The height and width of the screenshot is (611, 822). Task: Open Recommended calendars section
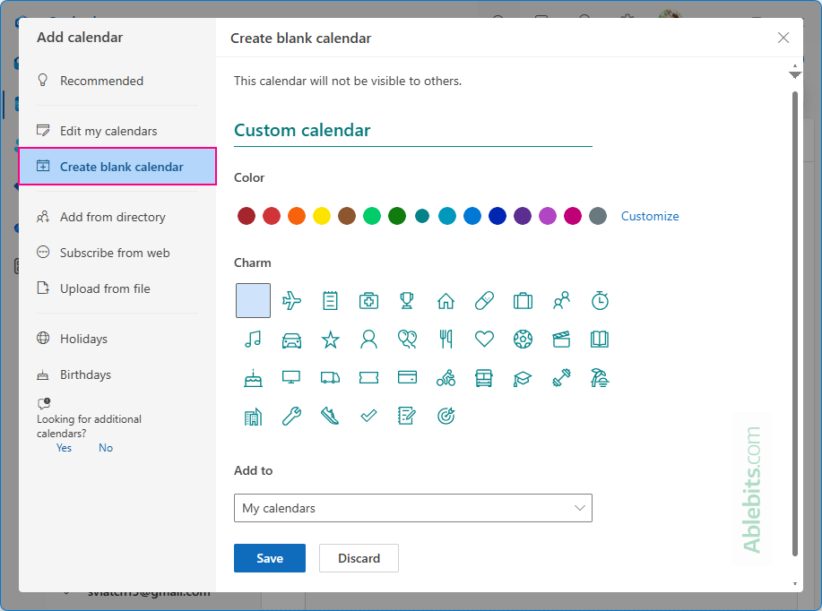tap(117, 81)
